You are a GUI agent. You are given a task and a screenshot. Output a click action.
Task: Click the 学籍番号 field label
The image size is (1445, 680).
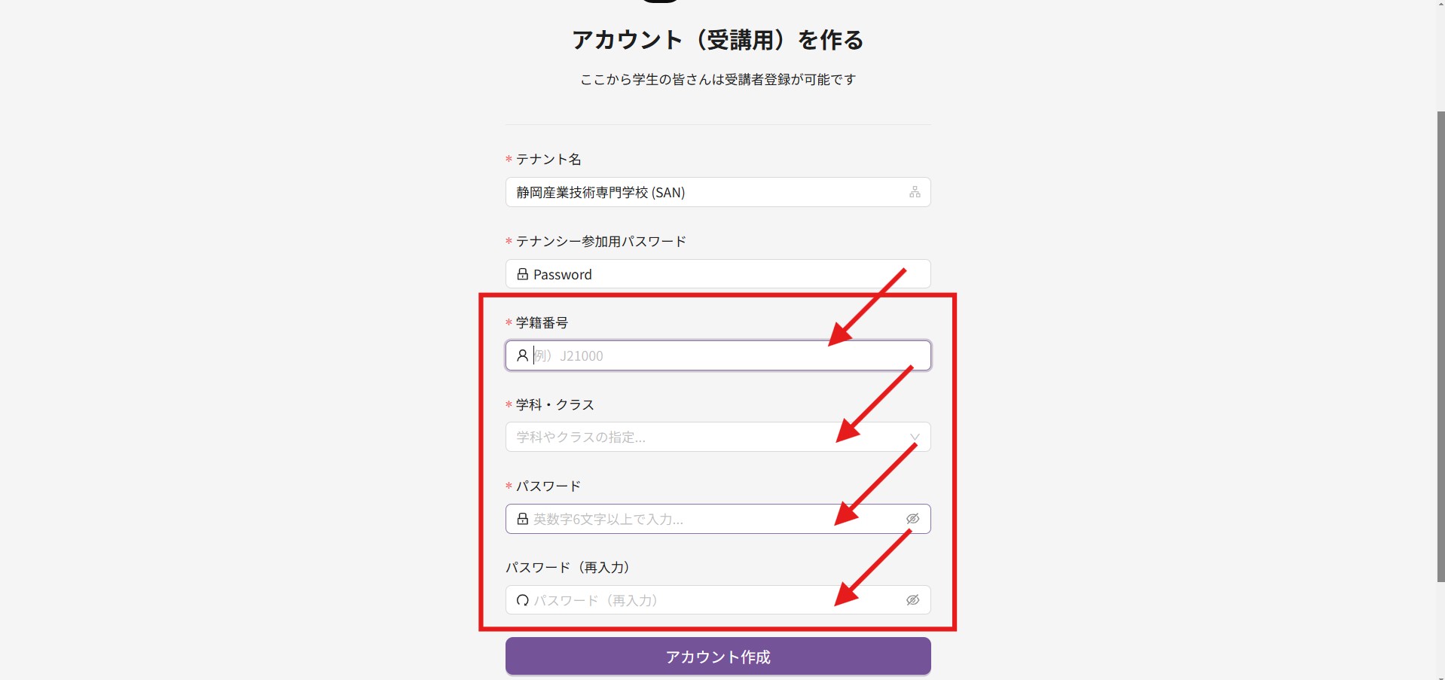point(542,322)
